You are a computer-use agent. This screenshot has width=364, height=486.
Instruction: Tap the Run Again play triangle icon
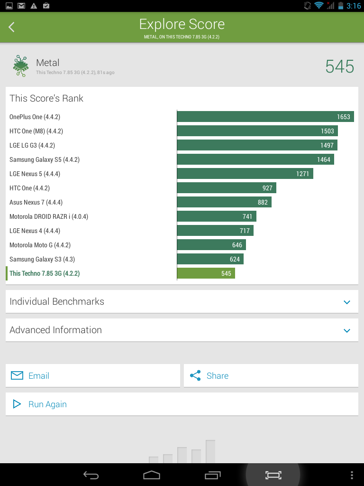pyautogui.click(x=17, y=404)
